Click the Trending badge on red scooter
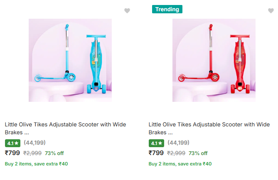 point(167,9)
